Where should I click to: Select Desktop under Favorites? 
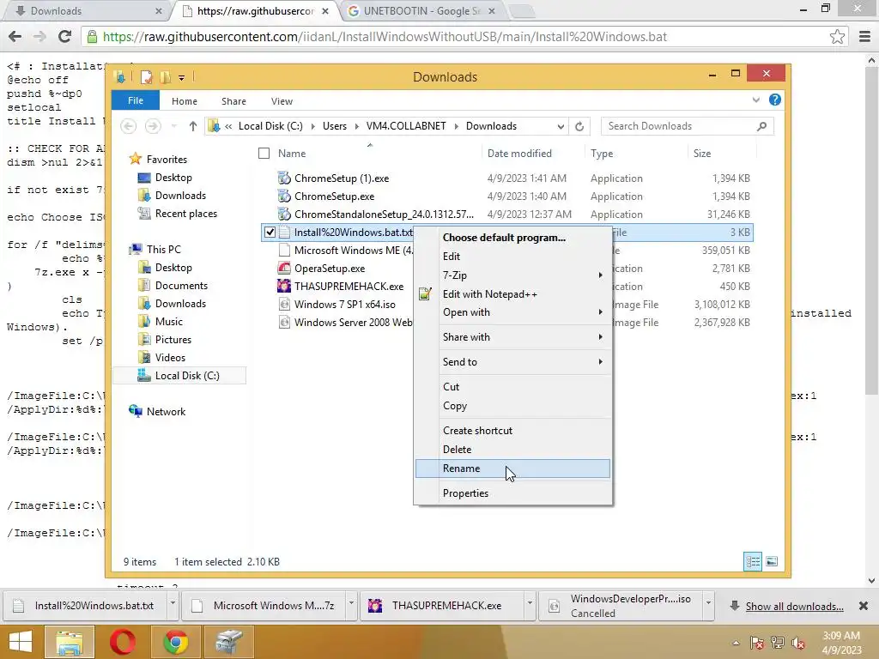pos(173,178)
